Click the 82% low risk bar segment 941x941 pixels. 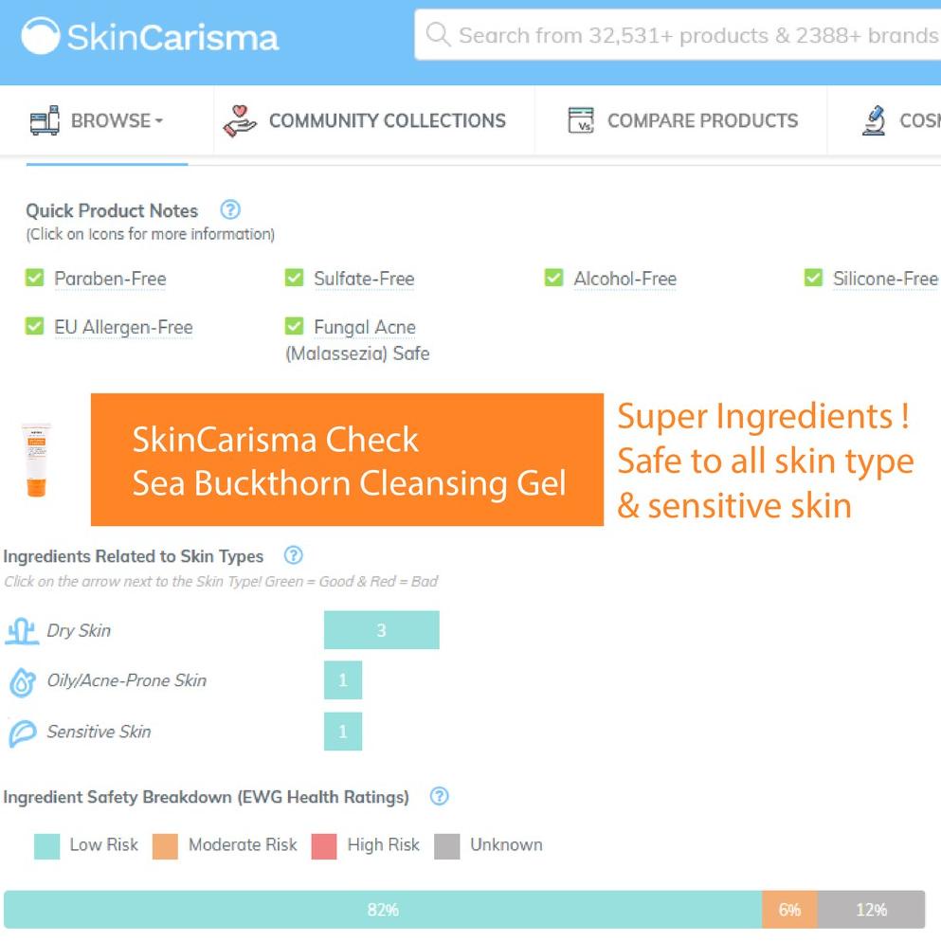[383, 910]
